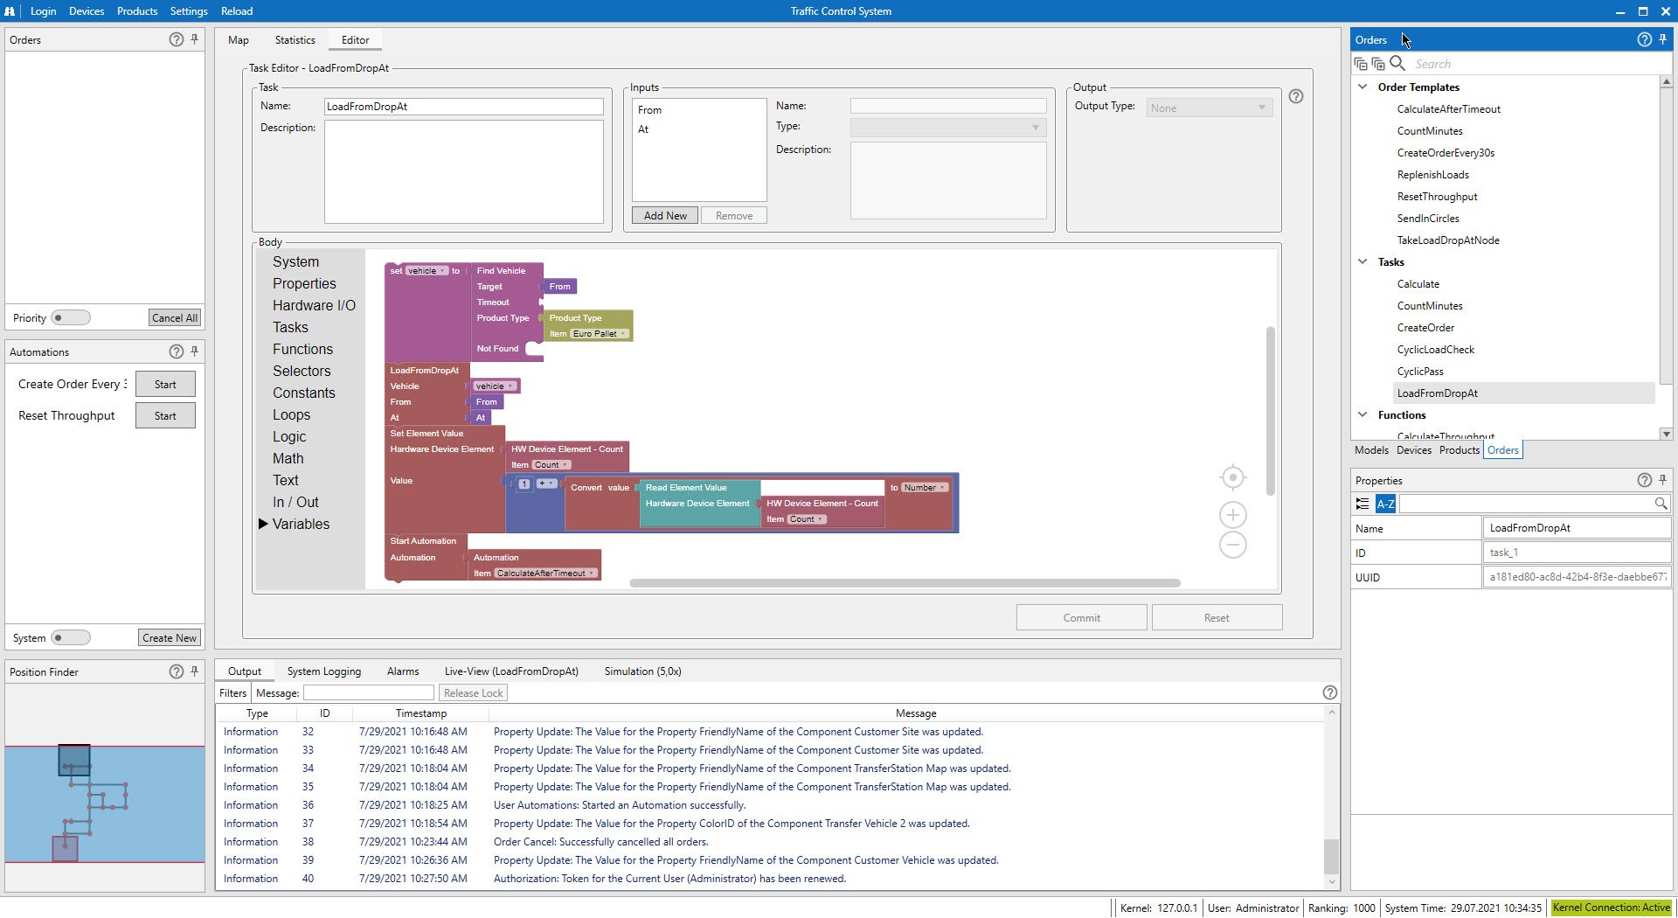Image resolution: width=1678 pixels, height=918 pixels.
Task: Collapse the Functions tree group
Action: [x=1363, y=415]
